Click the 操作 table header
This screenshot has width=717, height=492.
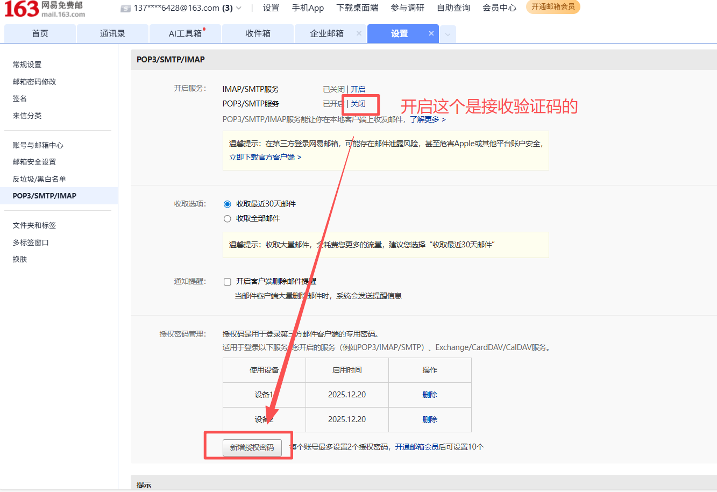430,370
